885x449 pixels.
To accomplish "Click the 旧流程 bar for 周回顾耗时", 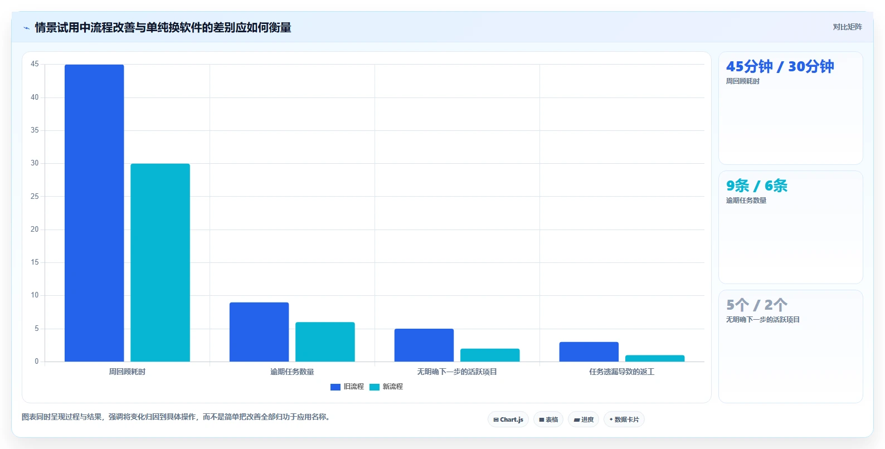I will 94,213.
